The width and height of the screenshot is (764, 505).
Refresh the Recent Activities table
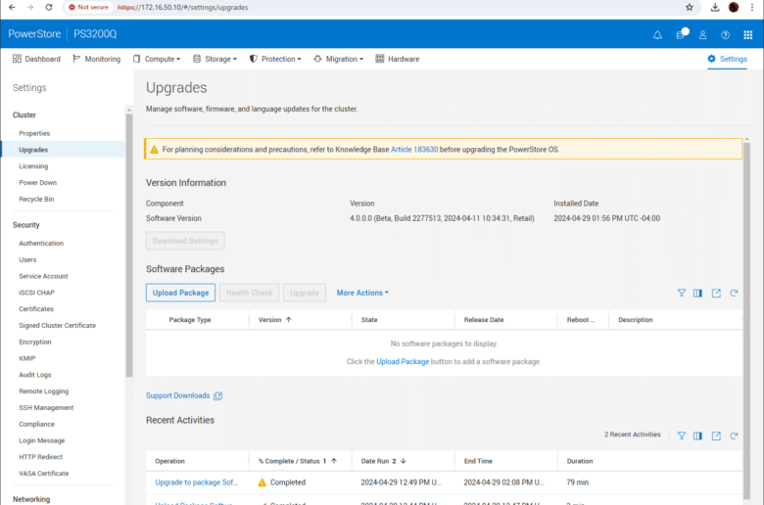point(734,436)
